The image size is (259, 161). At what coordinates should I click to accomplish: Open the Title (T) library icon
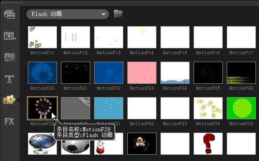[x=9, y=79]
